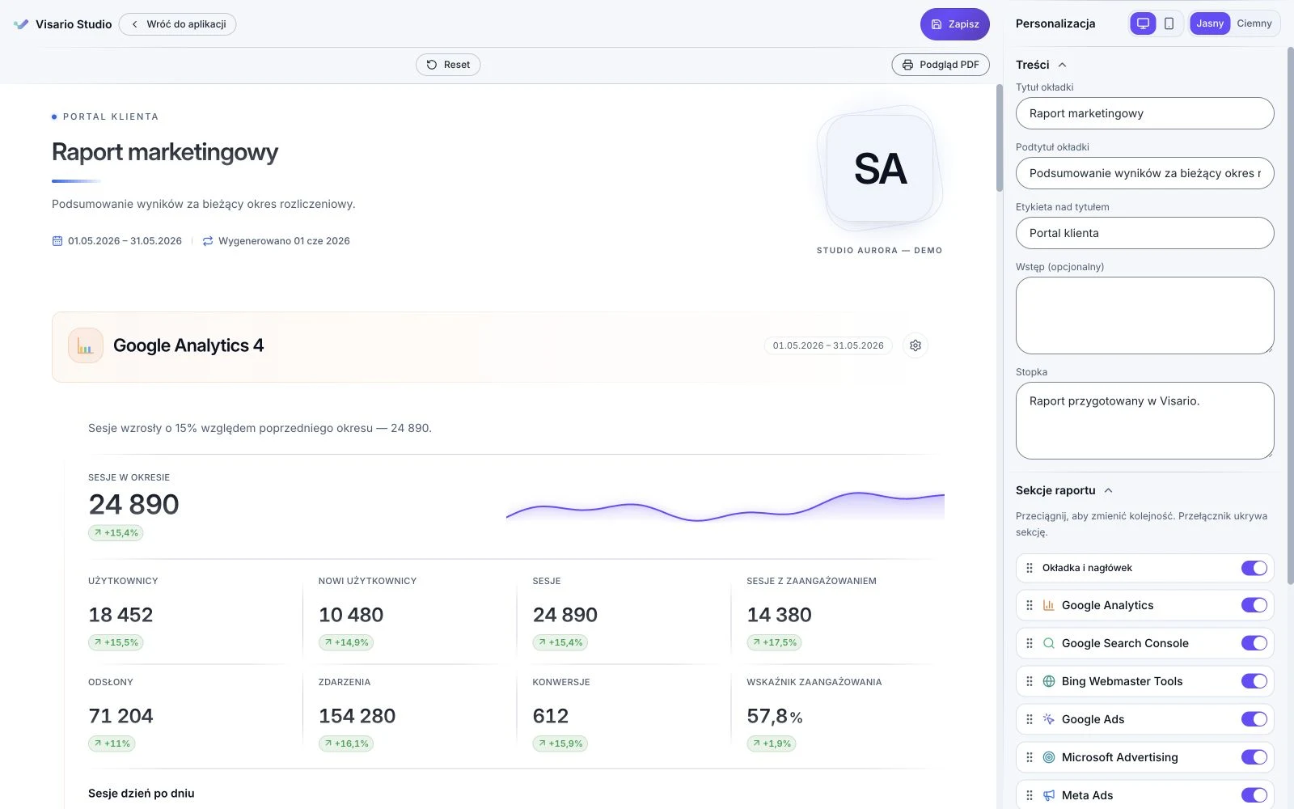Select the Jasny theme tab
Image resolution: width=1294 pixels, height=809 pixels.
coord(1210,23)
